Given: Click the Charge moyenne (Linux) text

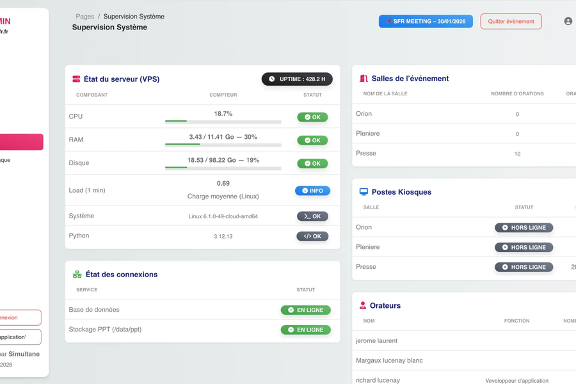Looking at the screenshot, I should pyautogui.click(x=223, y=196).
